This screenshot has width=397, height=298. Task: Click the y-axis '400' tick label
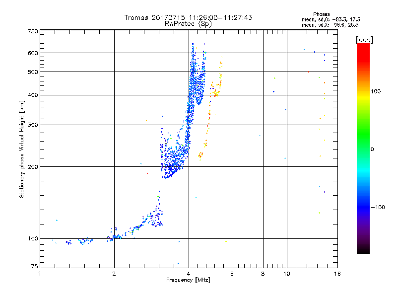[33, 95]
